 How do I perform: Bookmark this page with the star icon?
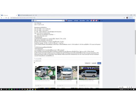click(124, 18)
